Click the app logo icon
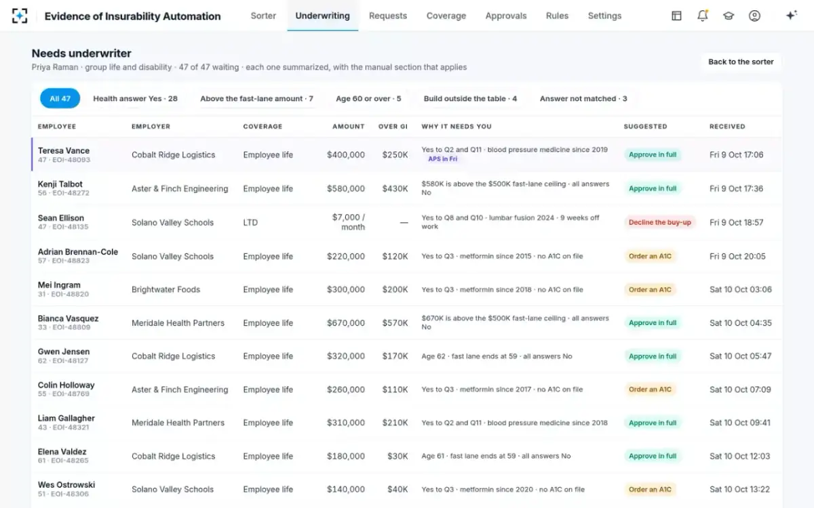 pyautogui.click(x=20, y=16)
